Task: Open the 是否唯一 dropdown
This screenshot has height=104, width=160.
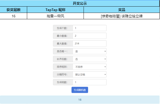Action: 90,51
